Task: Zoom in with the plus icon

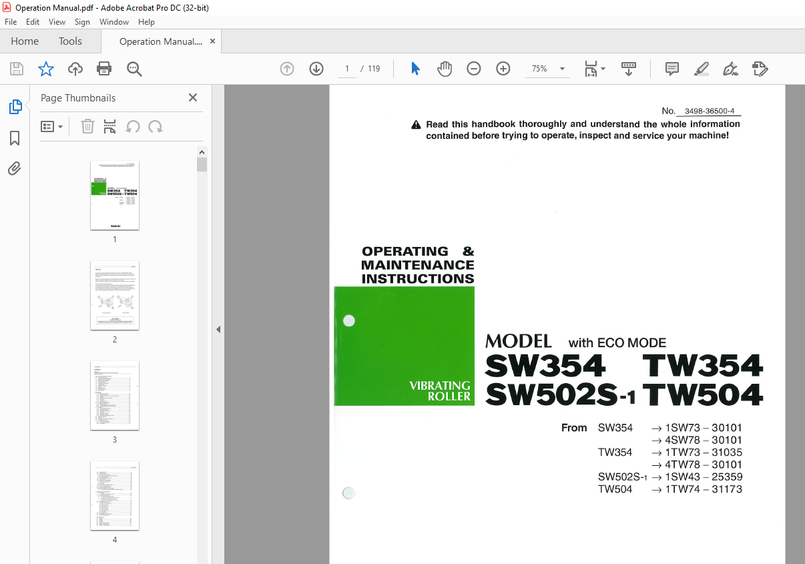Action: click(503, 69)
